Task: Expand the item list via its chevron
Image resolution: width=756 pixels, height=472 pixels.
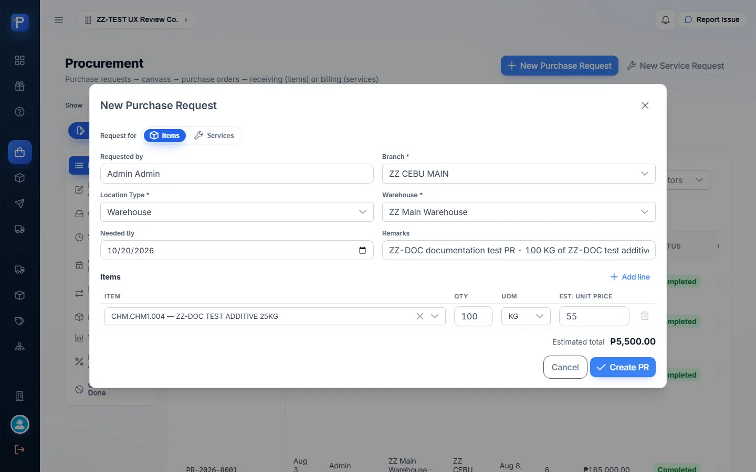Action: tap(435, 316)
